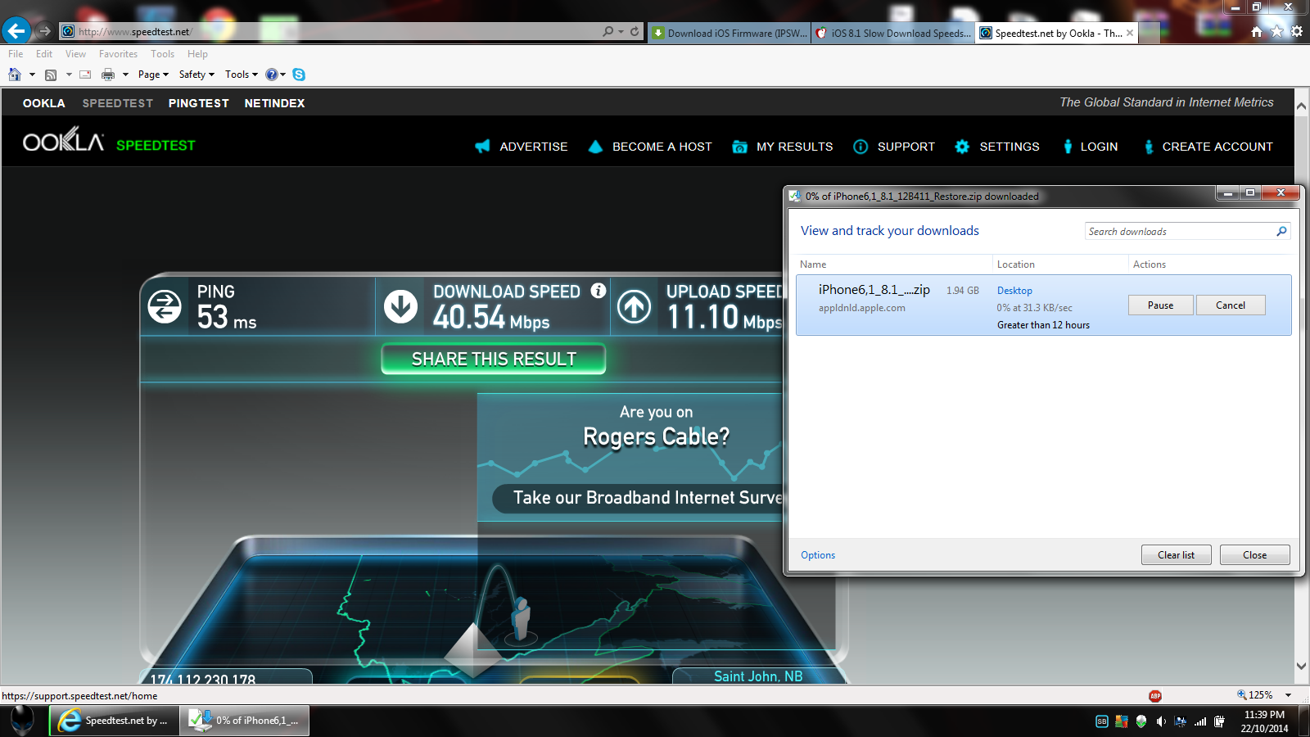This screenshot has height=737, width=1310.
Task: Click the Home icon beside the tab strip
Action: click(1257, 31)
